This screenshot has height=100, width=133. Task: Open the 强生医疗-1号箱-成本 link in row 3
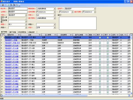(x=12, y=43)
